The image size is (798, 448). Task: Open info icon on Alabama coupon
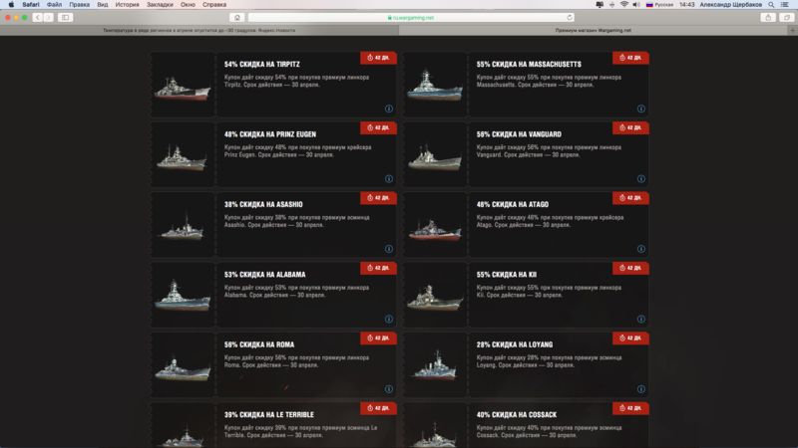pos(389,319)
